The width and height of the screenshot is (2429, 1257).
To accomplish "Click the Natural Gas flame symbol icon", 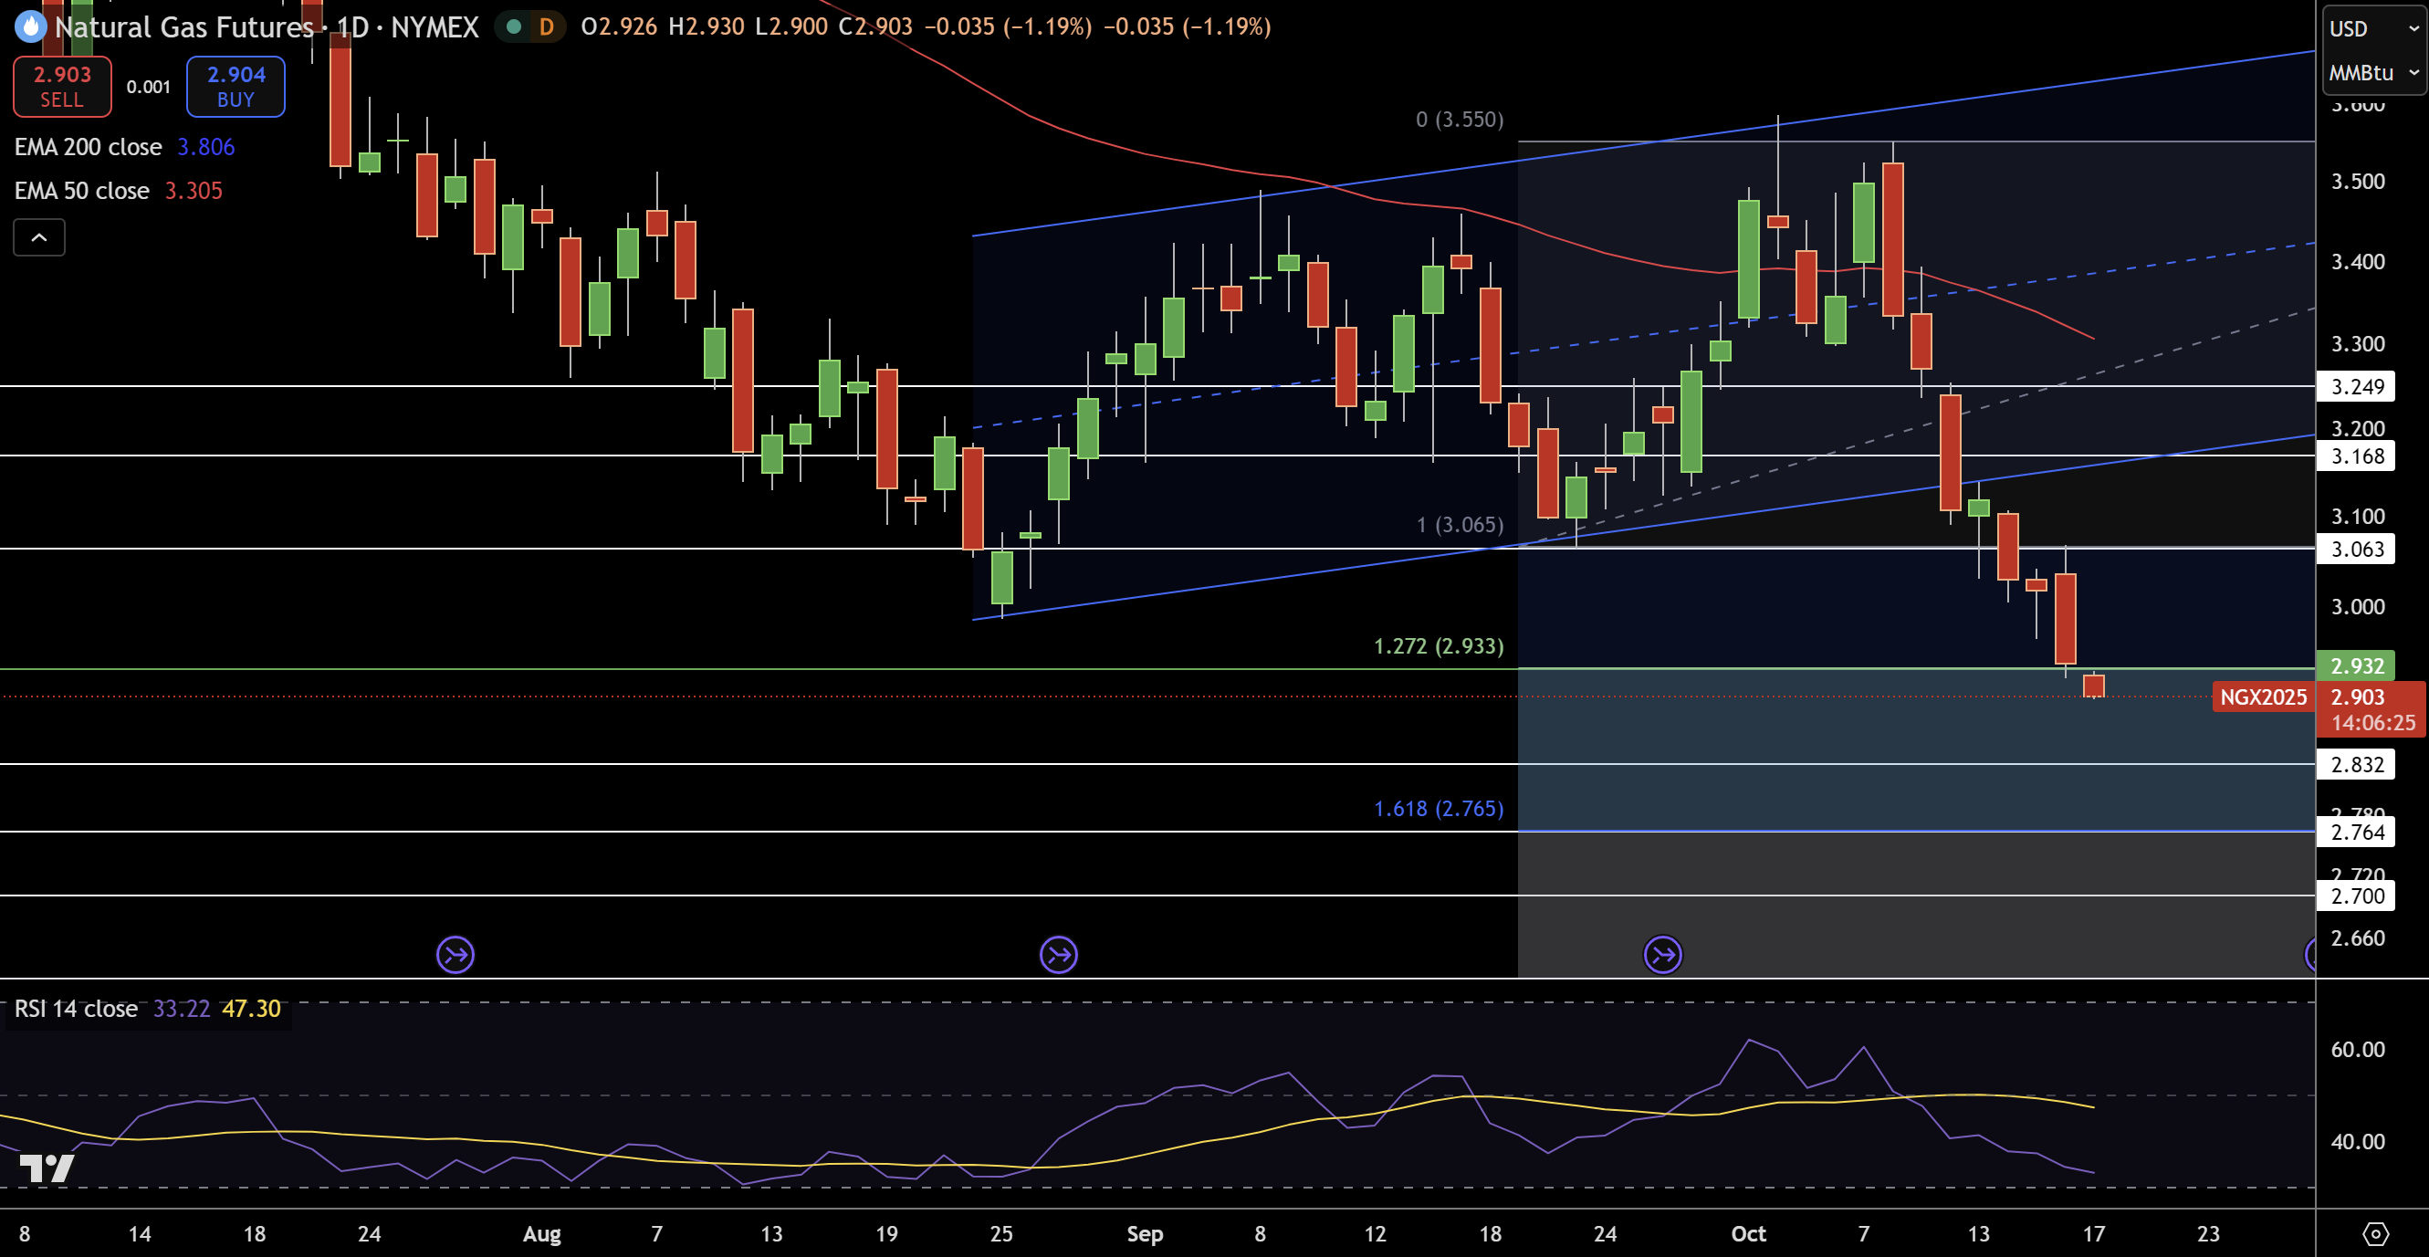I will pyautogui.click(x=30, y=26).
